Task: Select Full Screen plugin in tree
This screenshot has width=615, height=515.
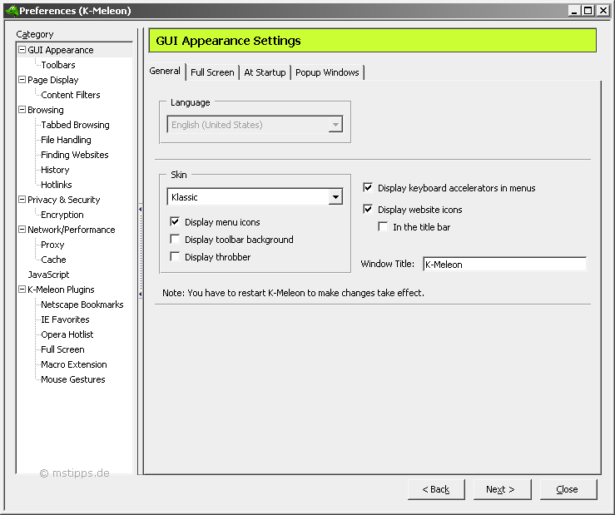Action: pos(62,349)
